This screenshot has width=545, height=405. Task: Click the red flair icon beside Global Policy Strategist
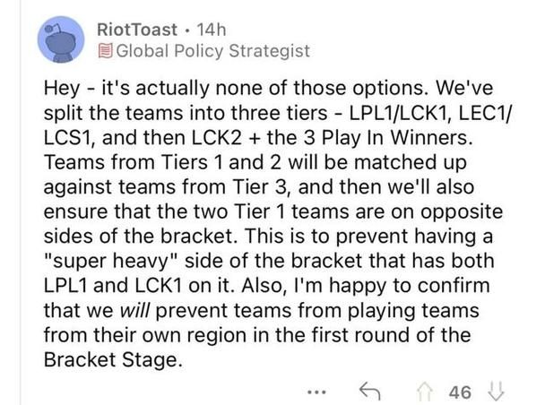coord(105,51)
